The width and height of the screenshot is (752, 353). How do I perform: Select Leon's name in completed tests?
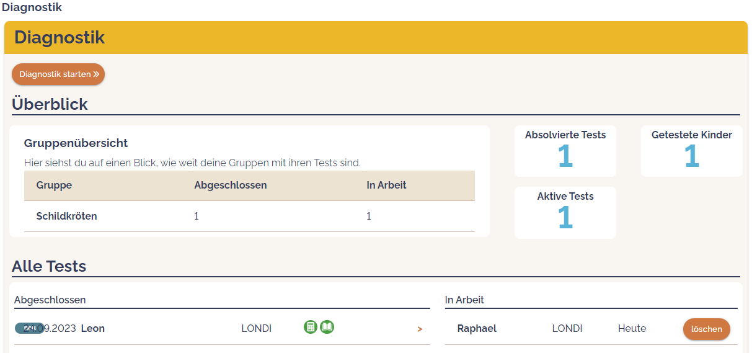(93, 329)
